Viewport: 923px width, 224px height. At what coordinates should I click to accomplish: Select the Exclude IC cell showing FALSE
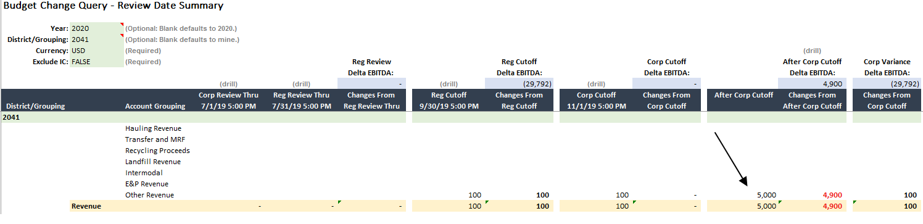click(97, 62)
